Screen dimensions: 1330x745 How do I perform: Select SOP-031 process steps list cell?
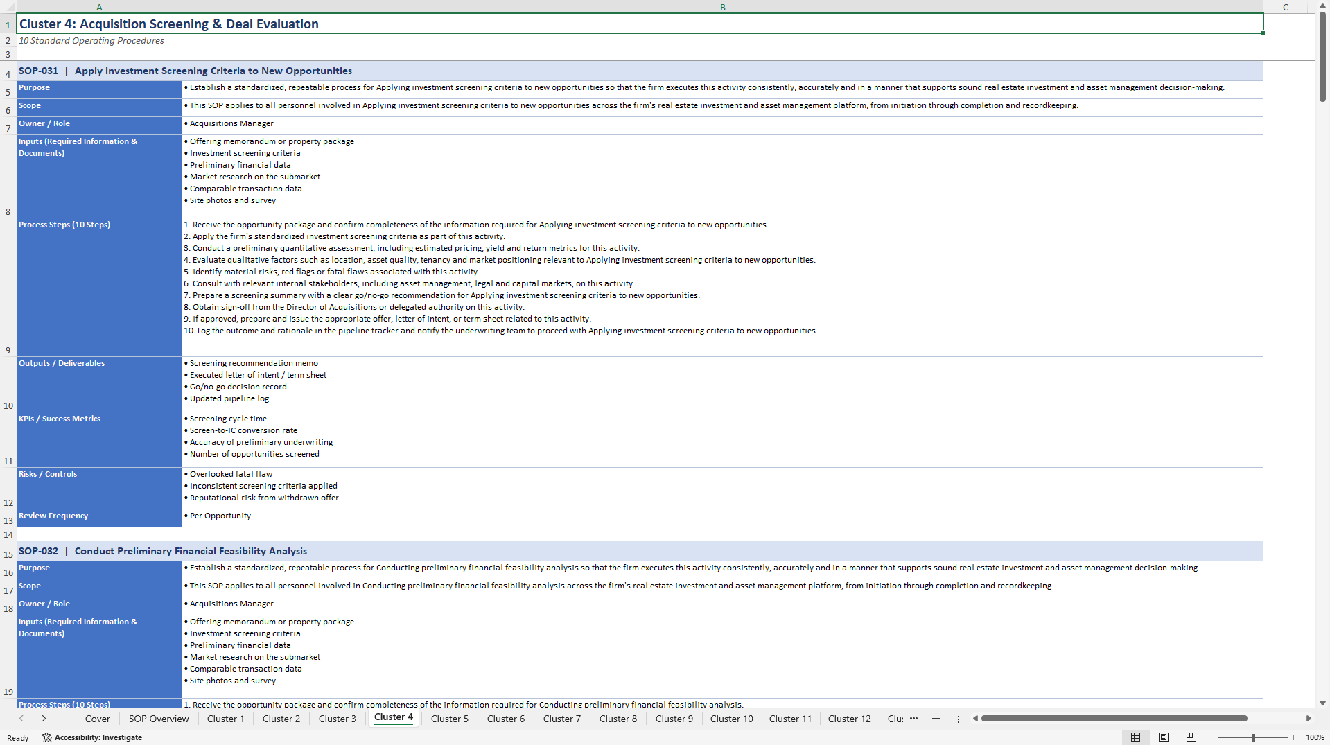pos(722,288)
